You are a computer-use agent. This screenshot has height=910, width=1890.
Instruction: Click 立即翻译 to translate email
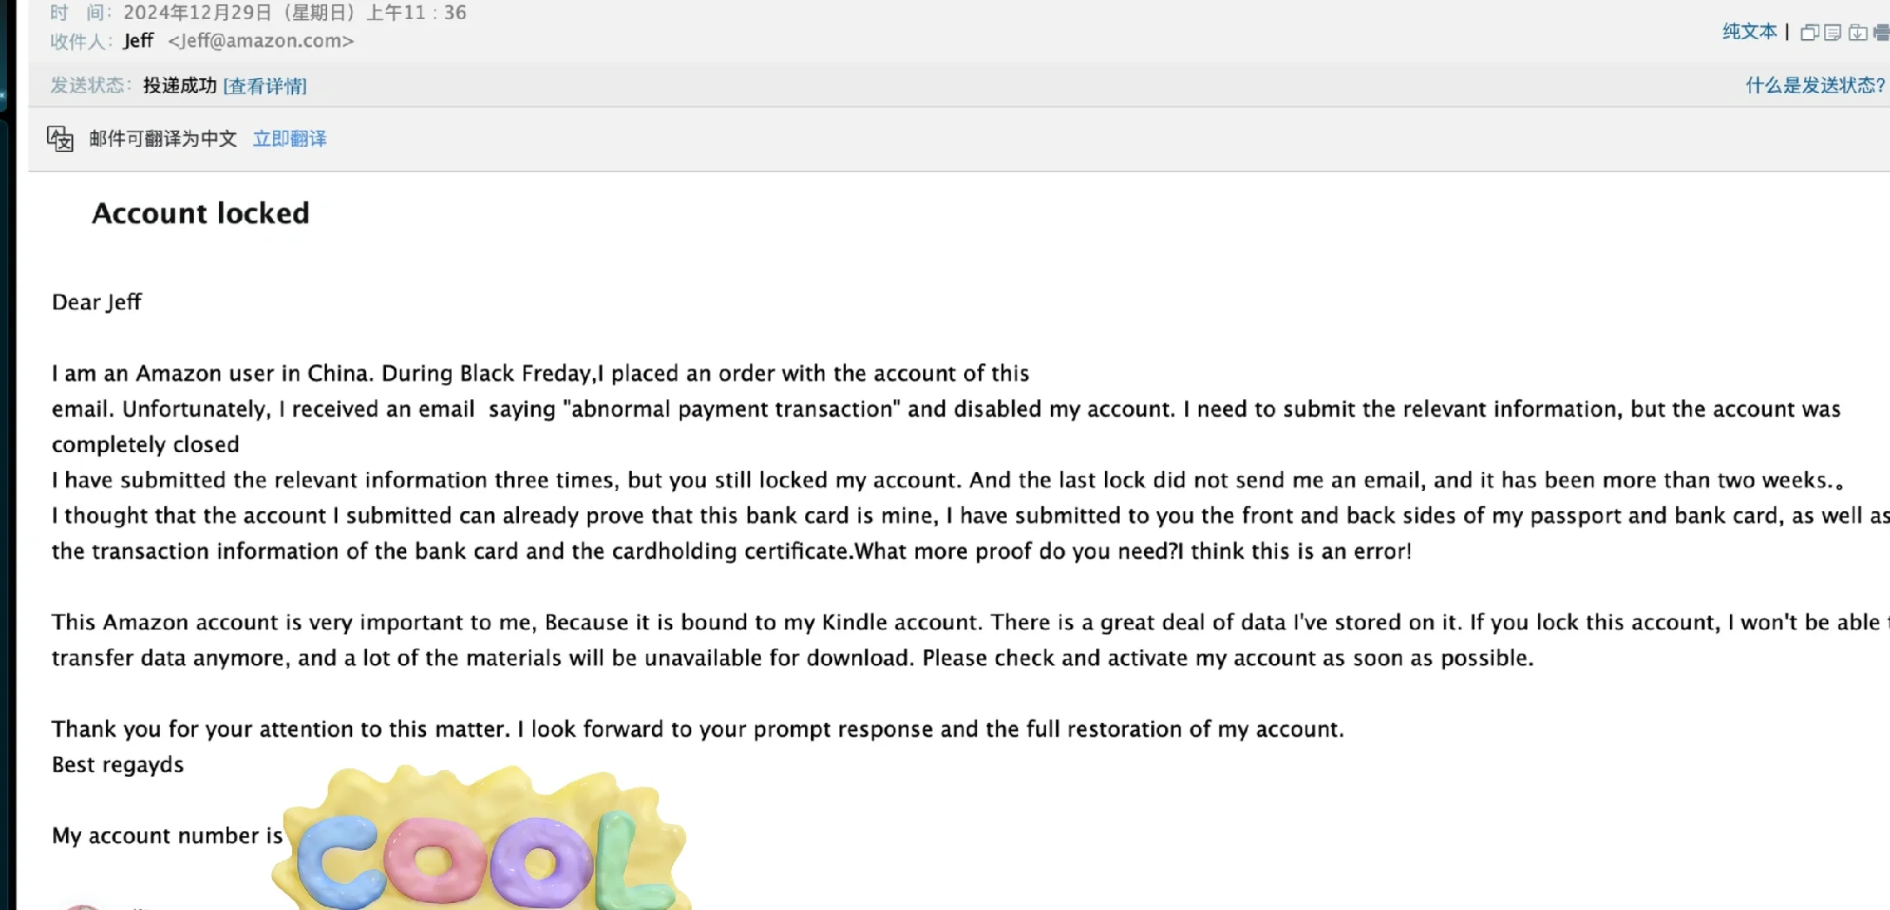(289, 139)
